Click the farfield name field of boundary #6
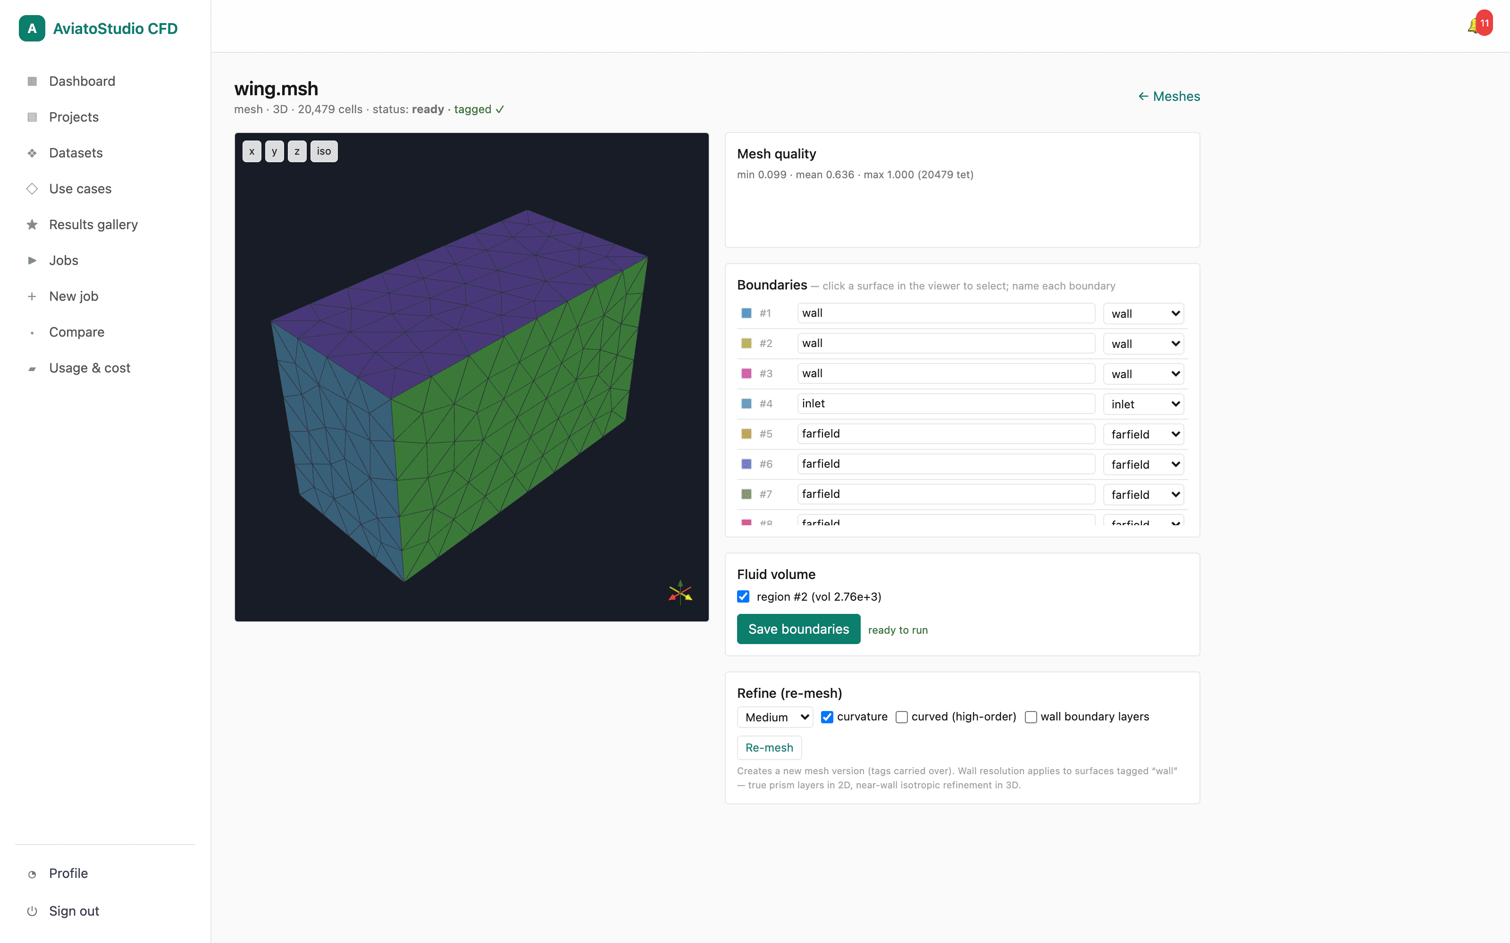 (946, 464)
